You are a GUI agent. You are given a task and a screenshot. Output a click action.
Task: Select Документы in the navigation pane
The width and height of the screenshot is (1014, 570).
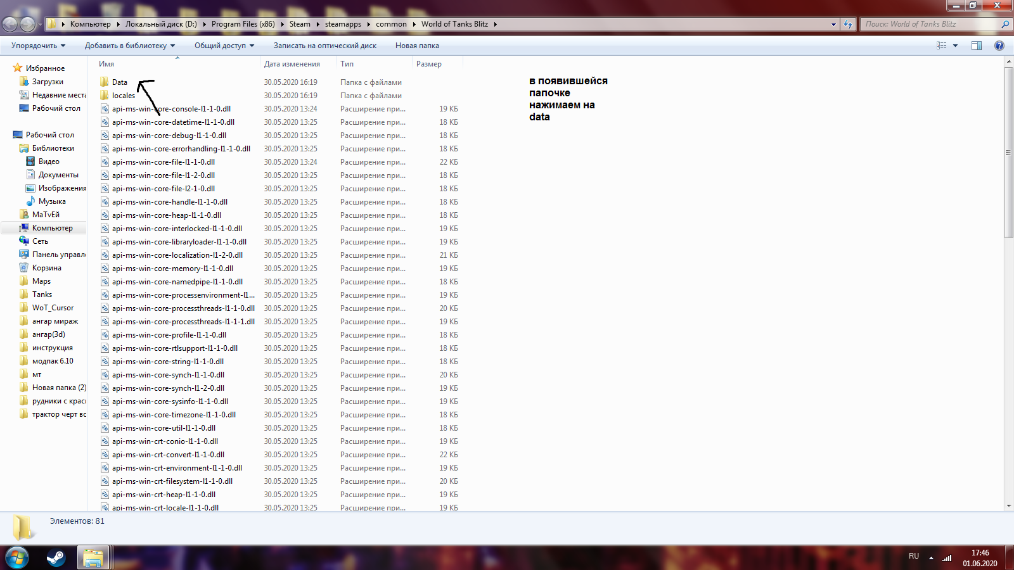coord(58,175)
